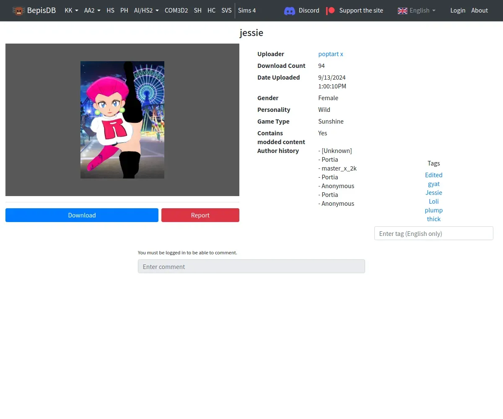Open the HC section

(211, 10)
